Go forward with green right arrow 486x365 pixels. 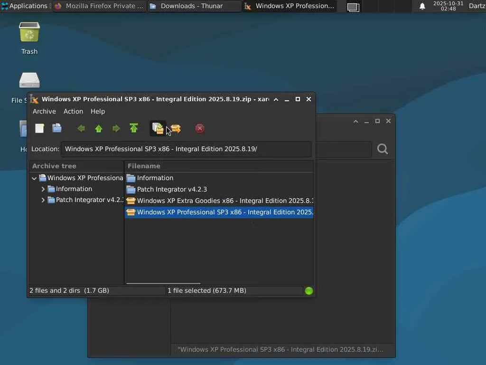[x=116, y=128]
